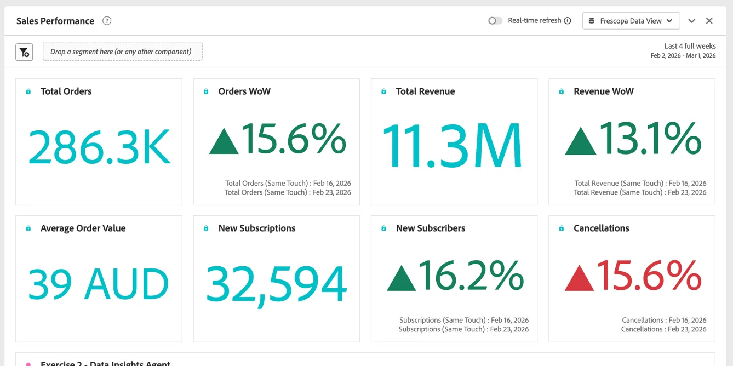The image size is (733, 366).
Task: Click the Total Orders Feb 23, 2026 legend line
Action: 288,192
